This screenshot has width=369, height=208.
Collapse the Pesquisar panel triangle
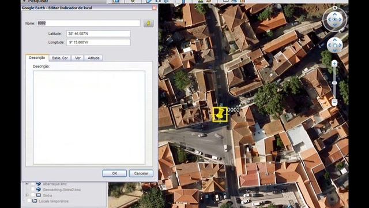point(24,1)
